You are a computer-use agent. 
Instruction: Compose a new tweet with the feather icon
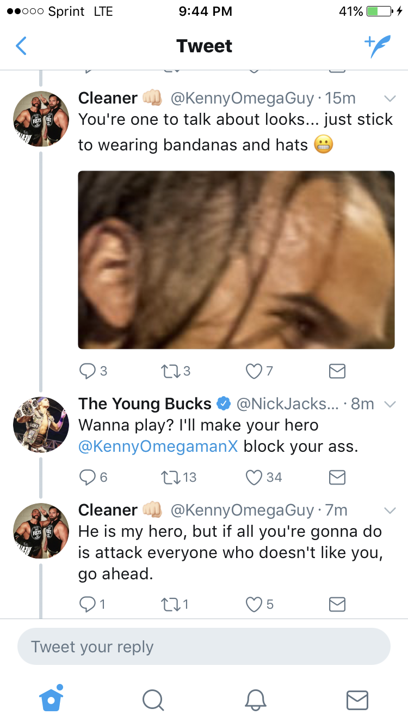pos(377,46)
